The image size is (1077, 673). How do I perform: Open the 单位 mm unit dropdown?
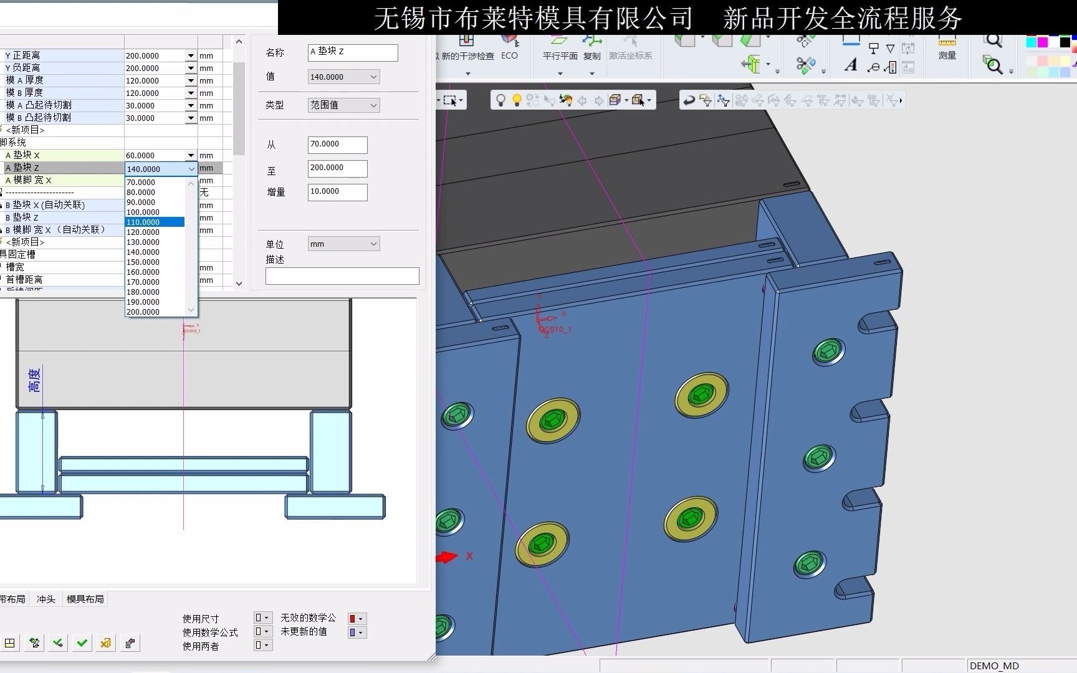click(343, 244)
